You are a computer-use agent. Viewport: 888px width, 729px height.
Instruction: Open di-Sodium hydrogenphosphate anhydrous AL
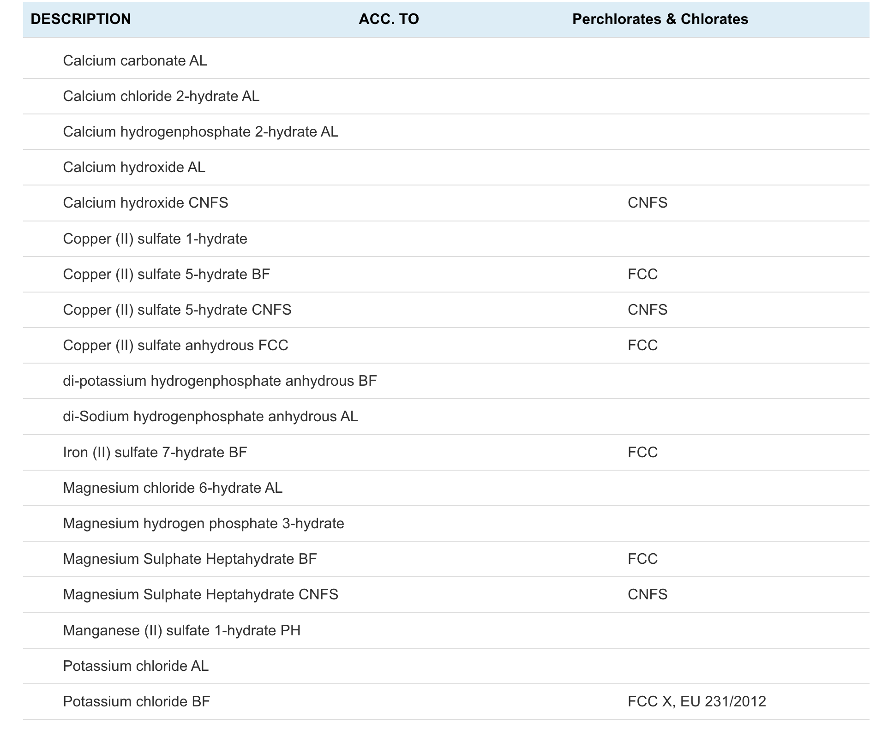click(x=210, y=416)
